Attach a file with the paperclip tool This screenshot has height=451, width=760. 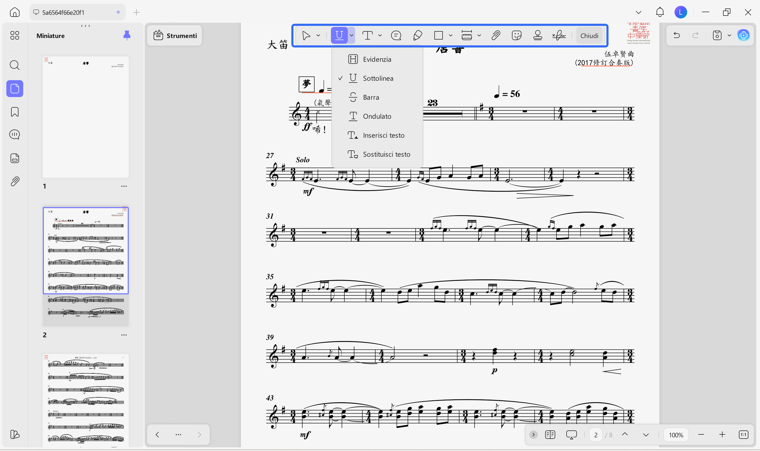pos(496,36)
